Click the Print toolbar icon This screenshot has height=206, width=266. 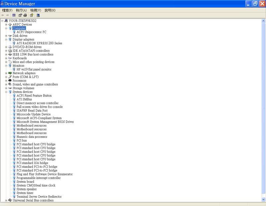click(25, 15)
